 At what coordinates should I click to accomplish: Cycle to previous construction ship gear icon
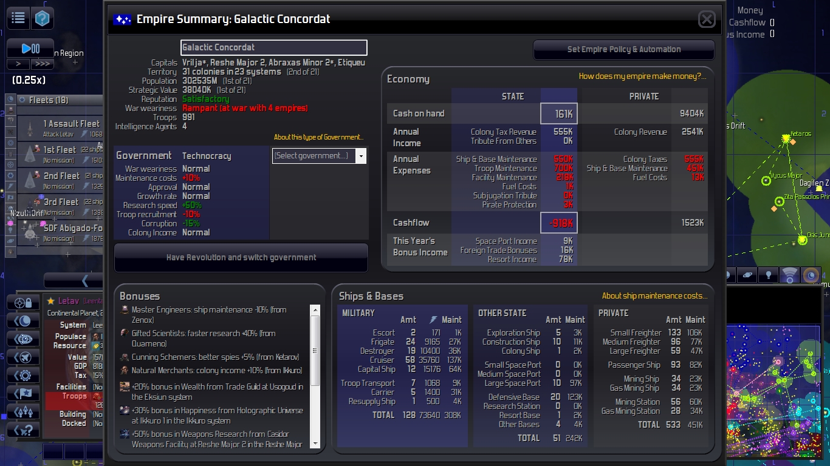pos(24,376)
